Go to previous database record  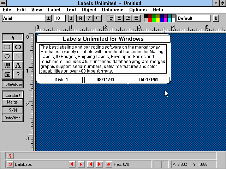pos(72,164)
